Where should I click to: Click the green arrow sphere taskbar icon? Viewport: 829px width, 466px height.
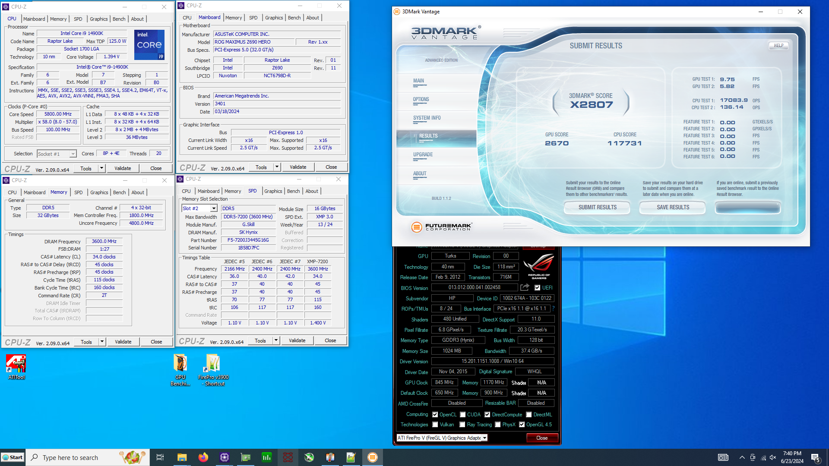click(x=309, y=457)
